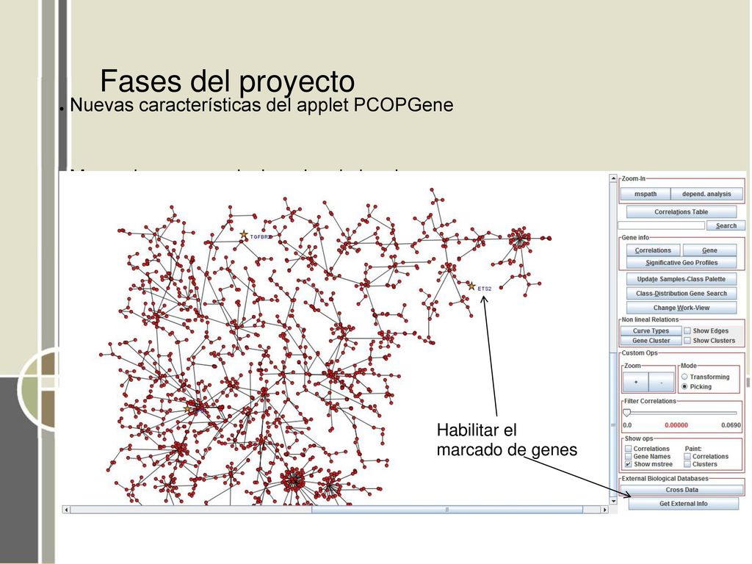Click the Gene Cluster button
The height and width of the screenshot is (564, 752).
[651, 341]
